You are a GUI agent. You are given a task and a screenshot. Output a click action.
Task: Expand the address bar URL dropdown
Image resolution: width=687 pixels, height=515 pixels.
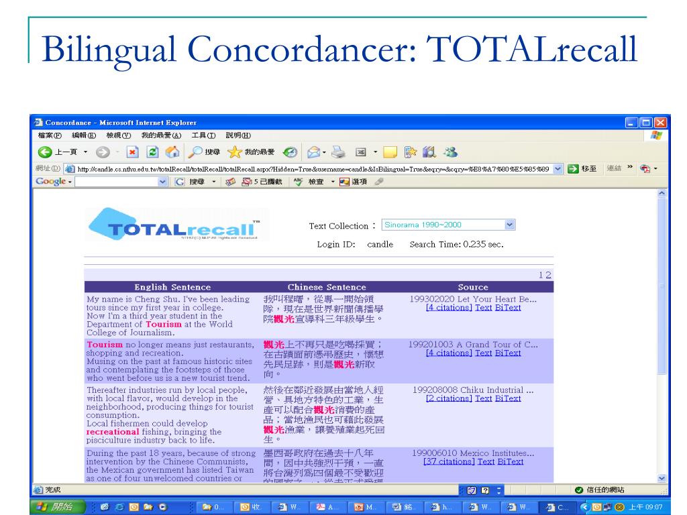click(558, 168)
